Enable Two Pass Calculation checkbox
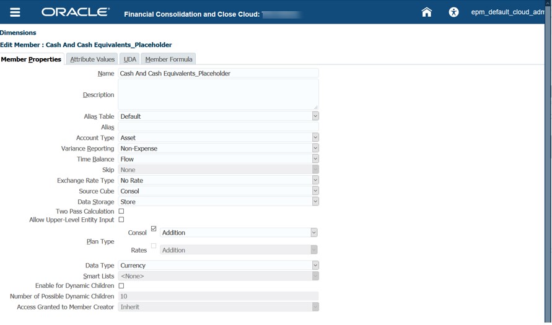Viewport: 552px width, 325px height. coord(121,212)
